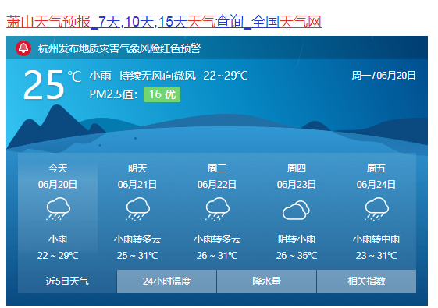The image size is (438, 308).
Task: Click the 今天 day label
Action: click(x=58, y=168)
